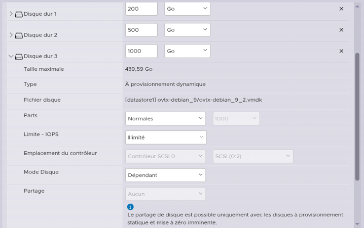Screen dimensions: 364x228
Task: Open the Go unit dropdown for Disque dur 2
Action: click(x=188, y=30)
